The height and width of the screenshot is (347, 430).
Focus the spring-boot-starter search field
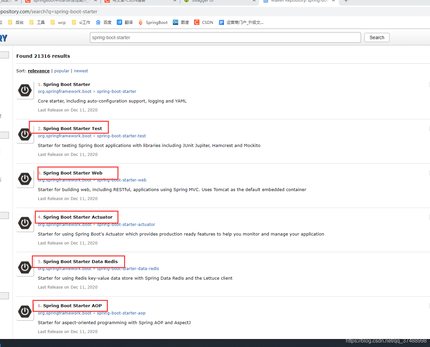pyautogui.click(x=225, y=37)
